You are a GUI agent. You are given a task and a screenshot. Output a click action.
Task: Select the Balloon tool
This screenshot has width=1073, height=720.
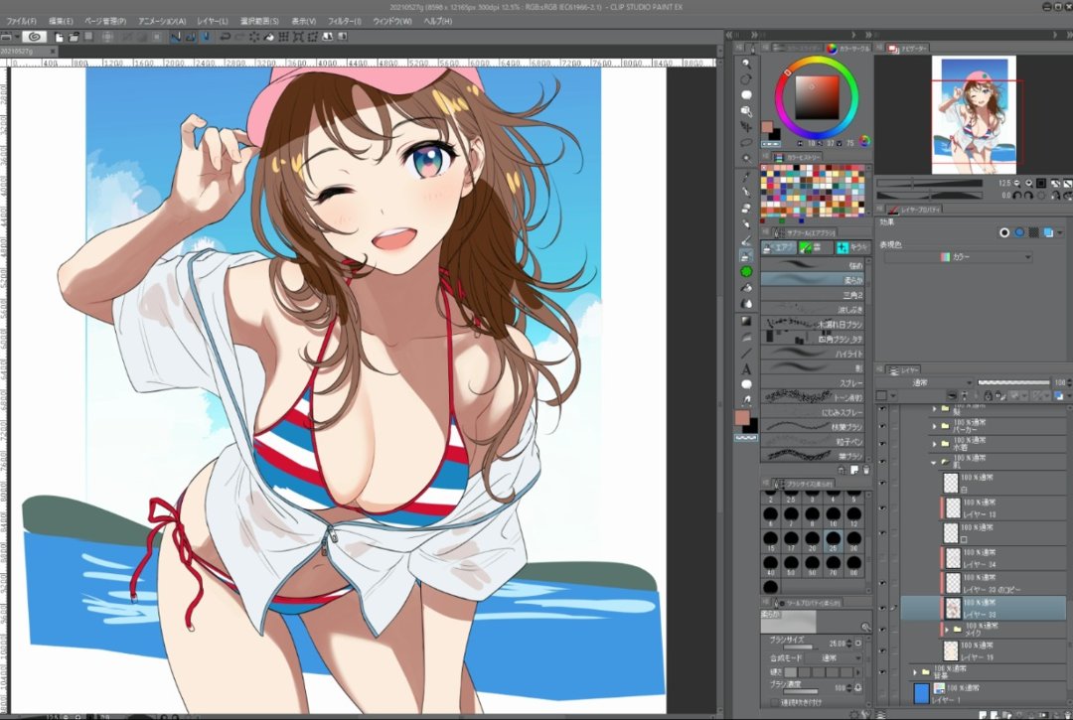tap(746, 385)
